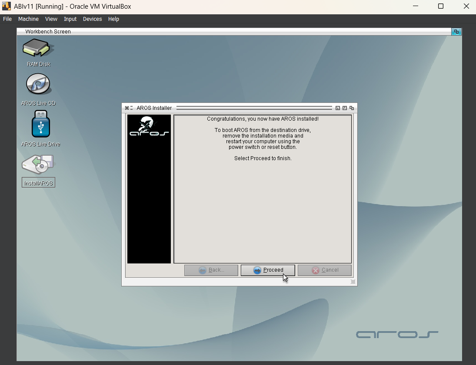
Task: Click the 'Select Proceed to finish.' text
Action: click(263, 158)
